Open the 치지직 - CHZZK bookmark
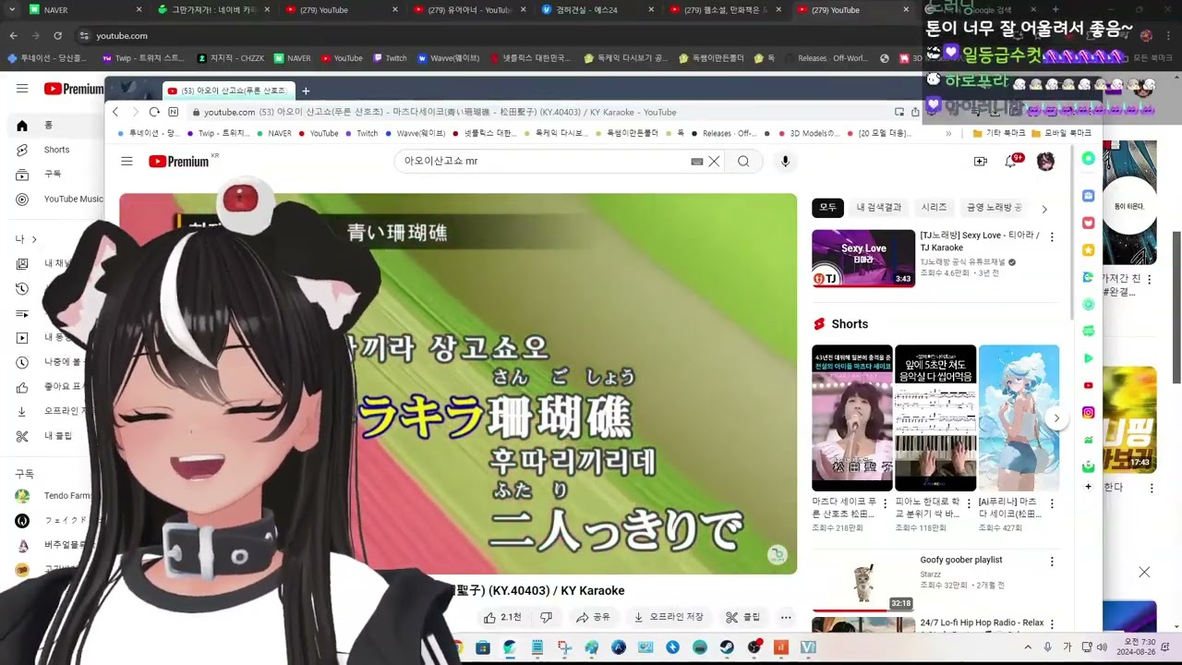This screenshot has width=1182, height=665. (231, 58)
